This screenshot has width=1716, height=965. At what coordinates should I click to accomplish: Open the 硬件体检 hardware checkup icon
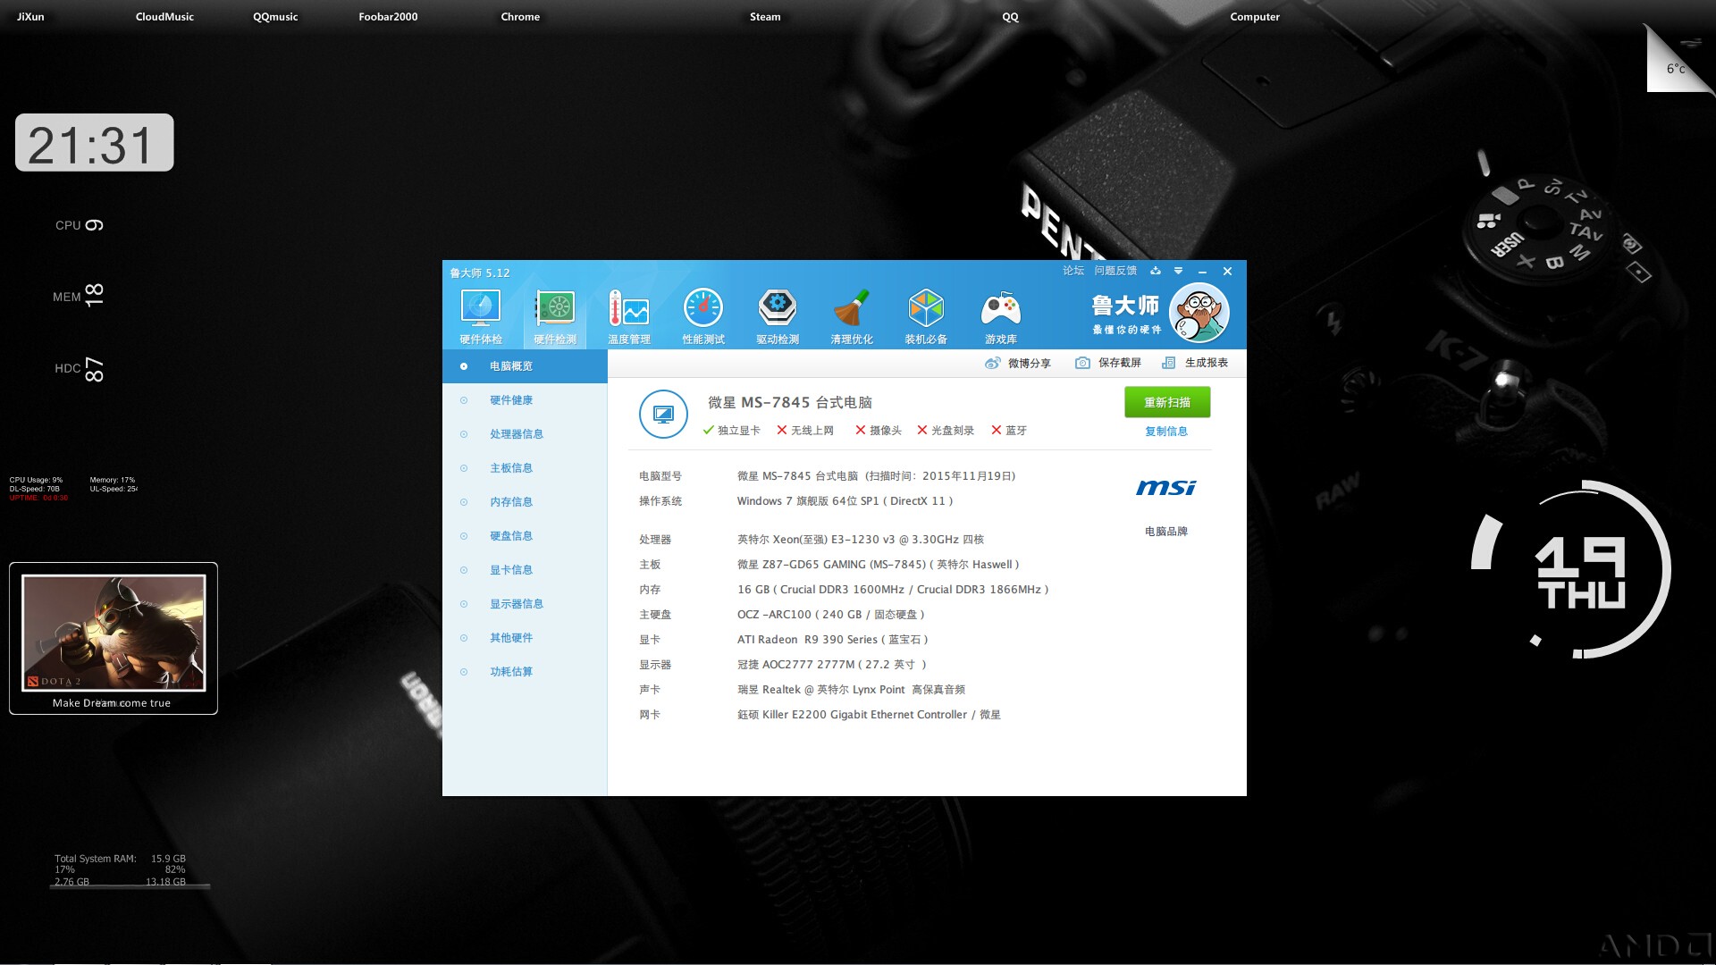pyautogui.click(x=481, y=316)
